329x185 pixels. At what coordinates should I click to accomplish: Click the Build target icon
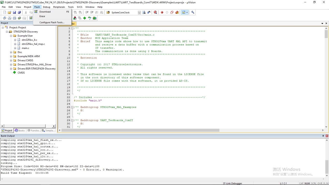tap(9, 18)
